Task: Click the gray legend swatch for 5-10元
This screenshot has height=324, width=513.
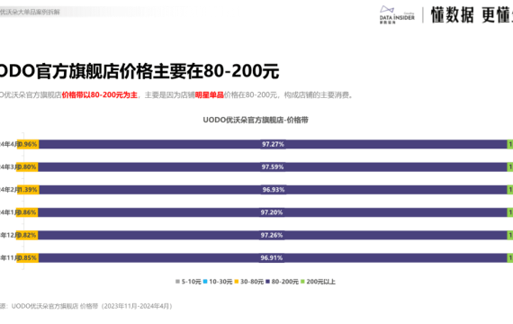Action: 177,282
